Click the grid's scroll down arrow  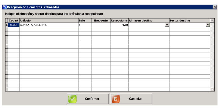click(212, 89)
